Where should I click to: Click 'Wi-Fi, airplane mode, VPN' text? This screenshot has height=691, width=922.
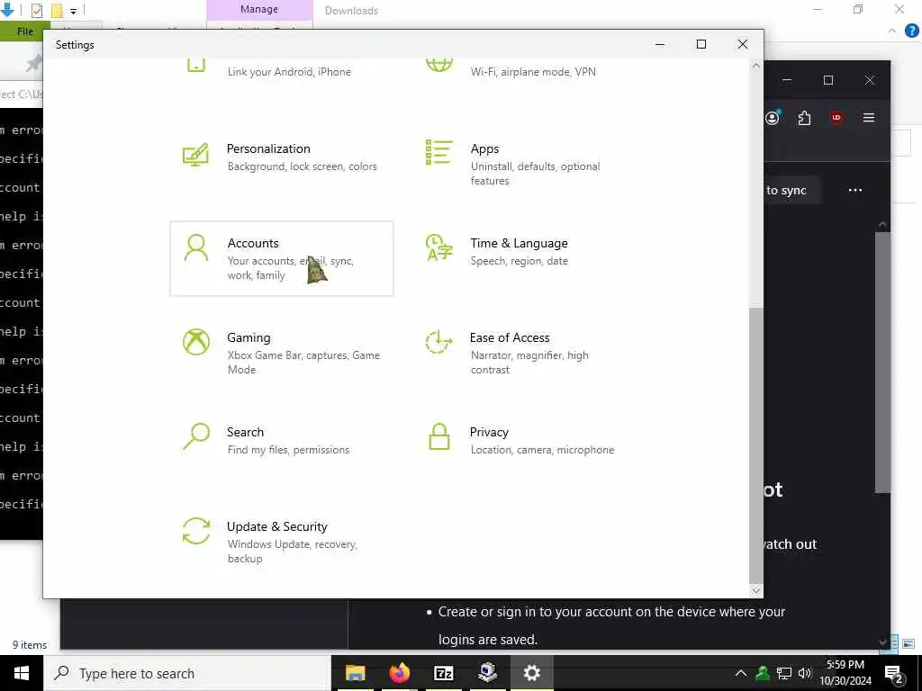(x=533, y=72)
